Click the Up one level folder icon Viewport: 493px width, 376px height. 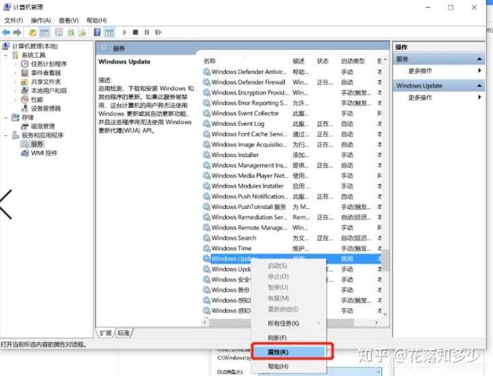click(x=33, y=32)
